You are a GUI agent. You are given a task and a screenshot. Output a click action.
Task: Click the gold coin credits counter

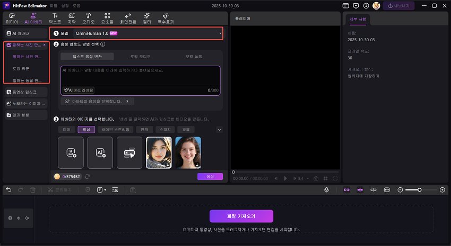coord(67,177)
